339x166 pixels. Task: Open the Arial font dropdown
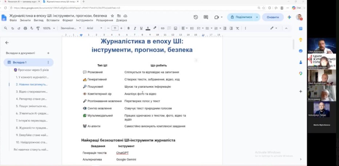(95, 28)
